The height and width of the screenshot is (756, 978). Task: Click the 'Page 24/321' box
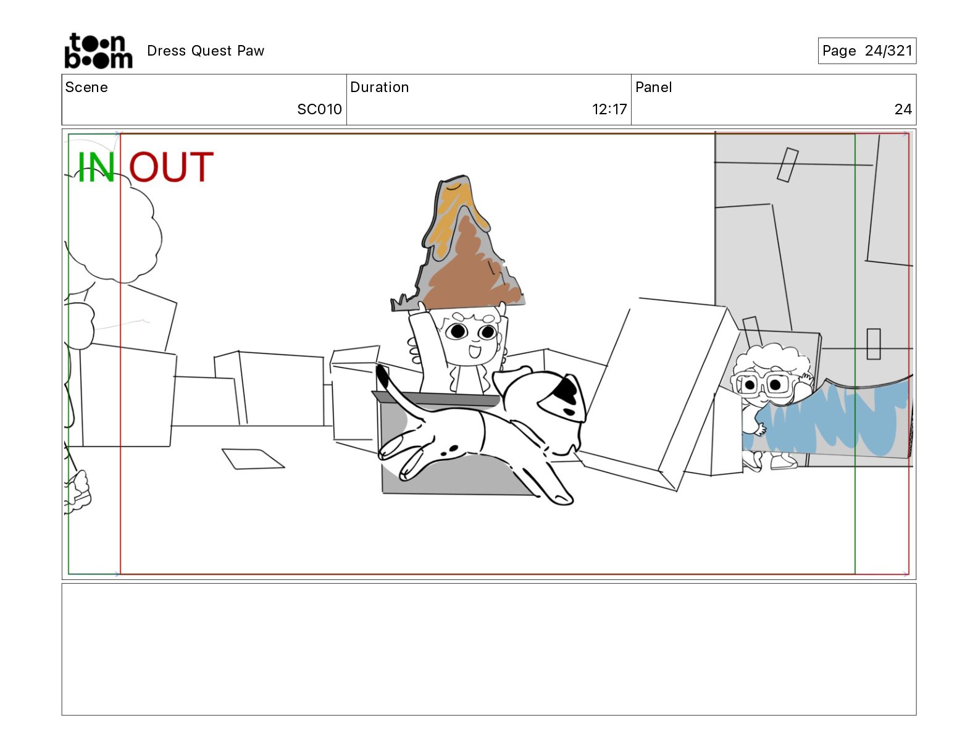867,51
